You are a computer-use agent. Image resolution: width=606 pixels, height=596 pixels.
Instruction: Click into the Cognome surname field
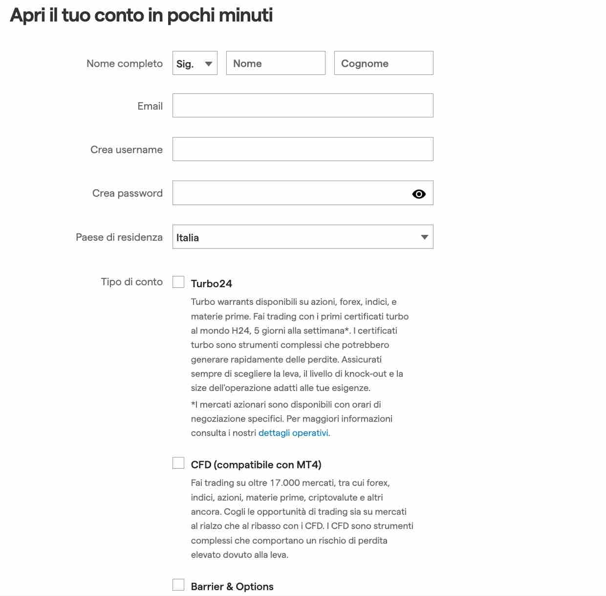(x=383, y=63)
